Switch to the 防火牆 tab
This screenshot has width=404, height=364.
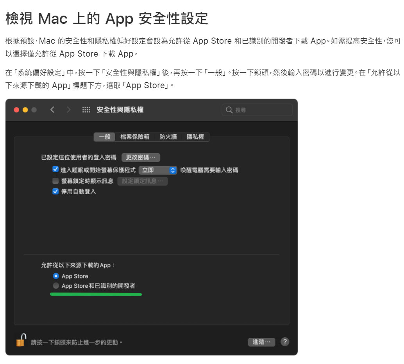click(168, 137)
